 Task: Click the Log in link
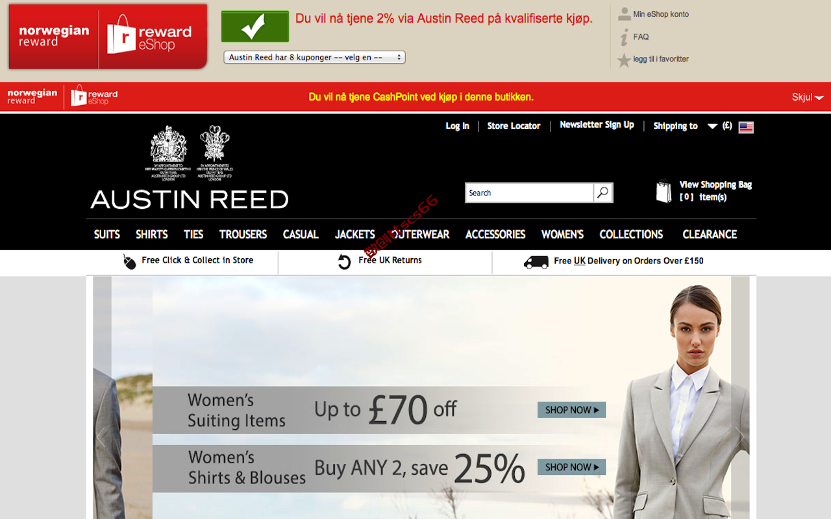point(457,126)
